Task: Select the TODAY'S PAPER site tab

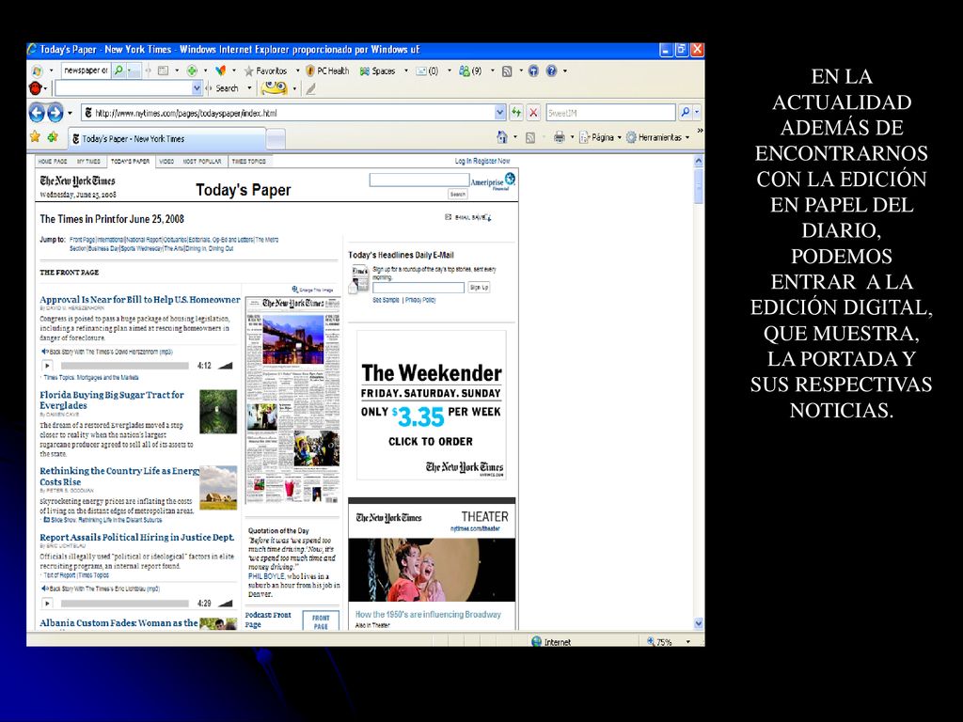Action: (130, 162)
